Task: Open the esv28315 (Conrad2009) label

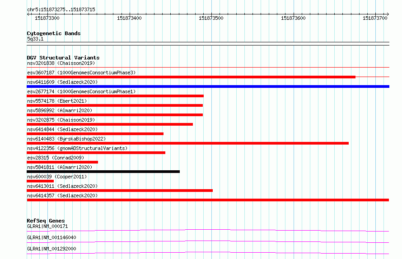Action: click(x=56, y=158)
